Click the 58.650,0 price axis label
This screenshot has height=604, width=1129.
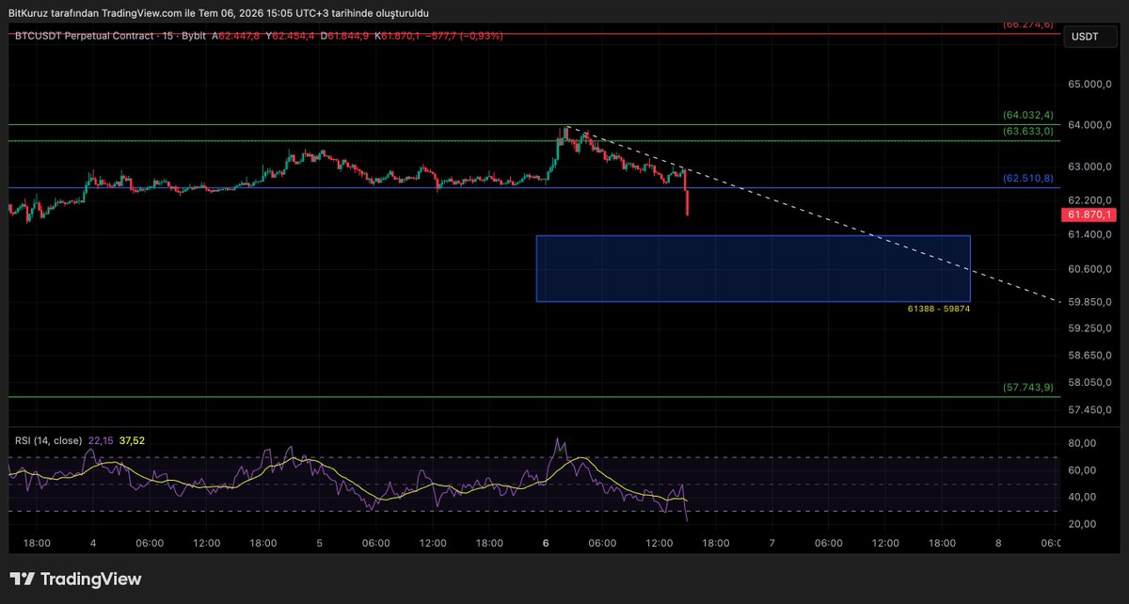click(x=1089, y=356)
